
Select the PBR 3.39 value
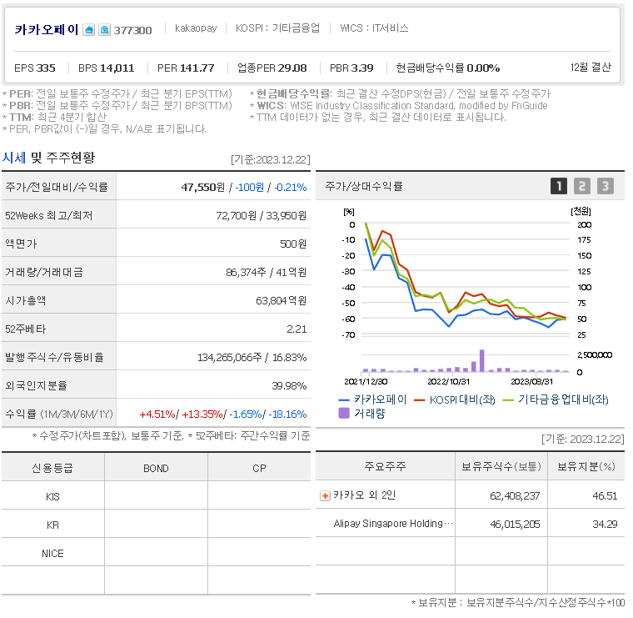[x=351, y=68]
